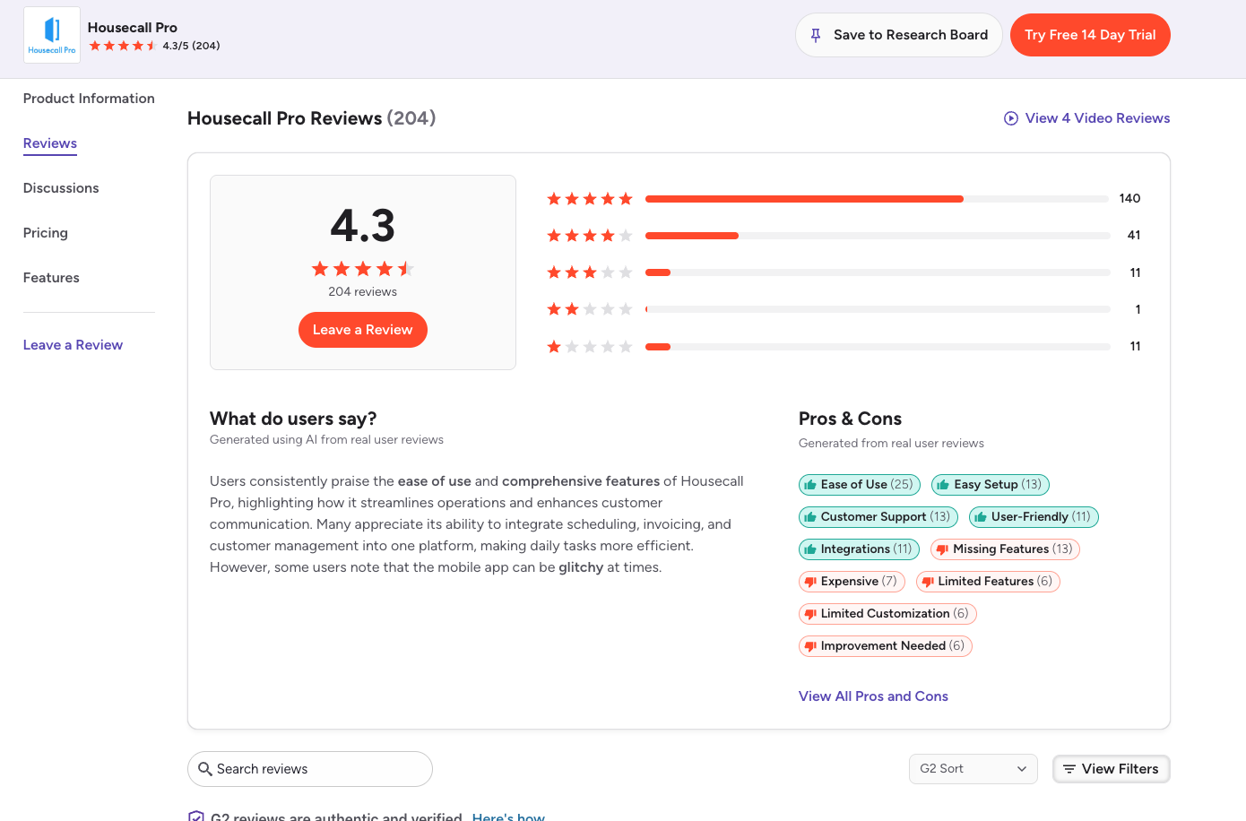Filter by the 5-star rating bar

tap(878, 199)
